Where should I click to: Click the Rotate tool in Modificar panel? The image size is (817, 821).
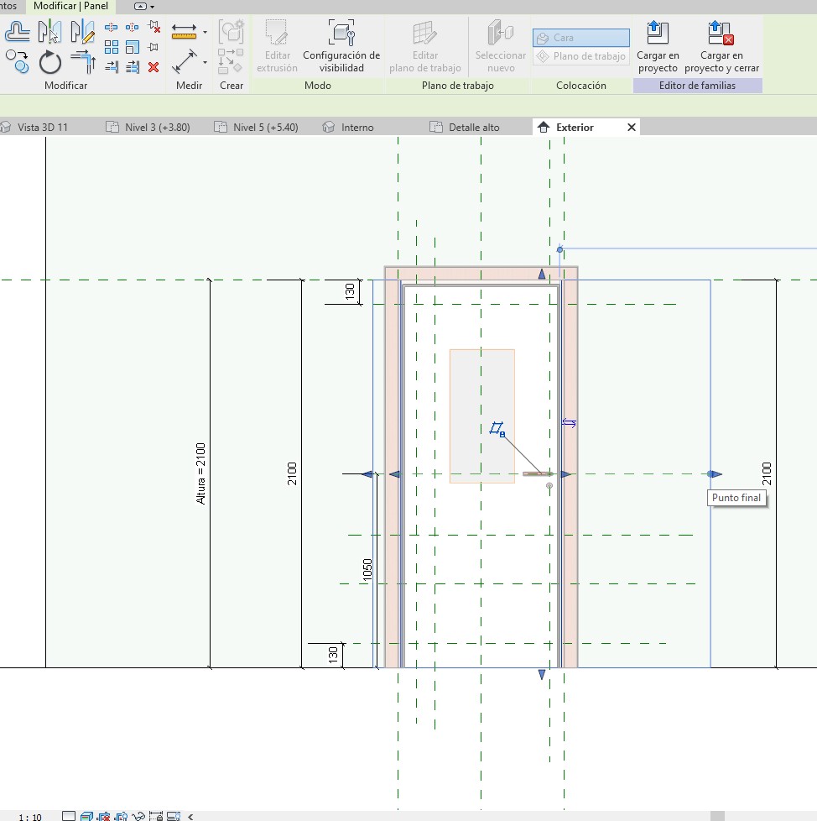pos(49,62)
